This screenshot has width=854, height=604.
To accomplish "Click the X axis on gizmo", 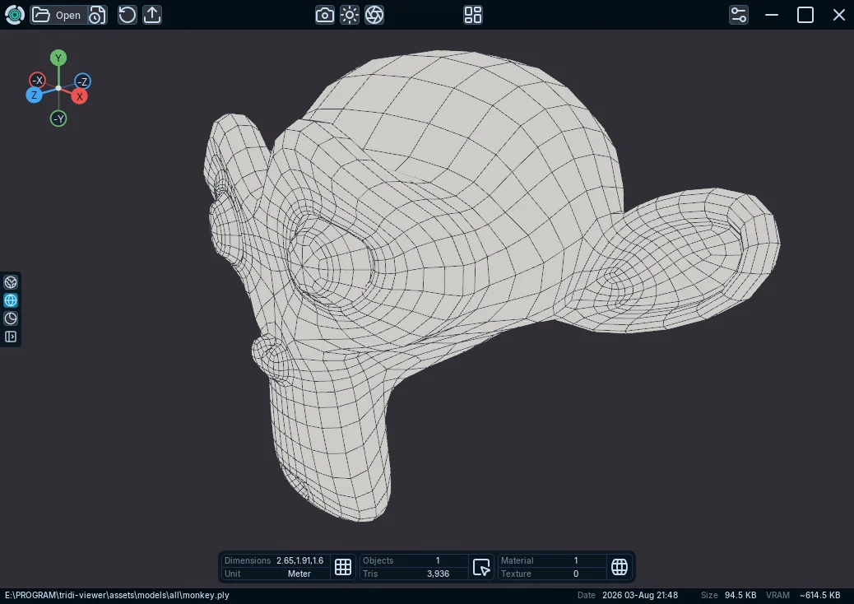I will (80, 96).
